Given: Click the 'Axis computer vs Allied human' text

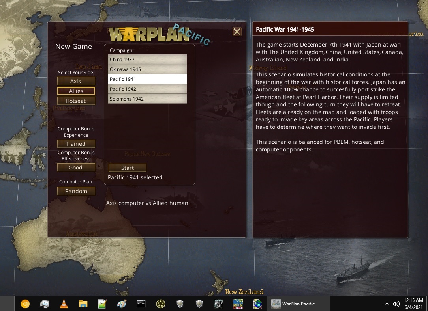Looking at the screenshot, I should tap(147, 203).
